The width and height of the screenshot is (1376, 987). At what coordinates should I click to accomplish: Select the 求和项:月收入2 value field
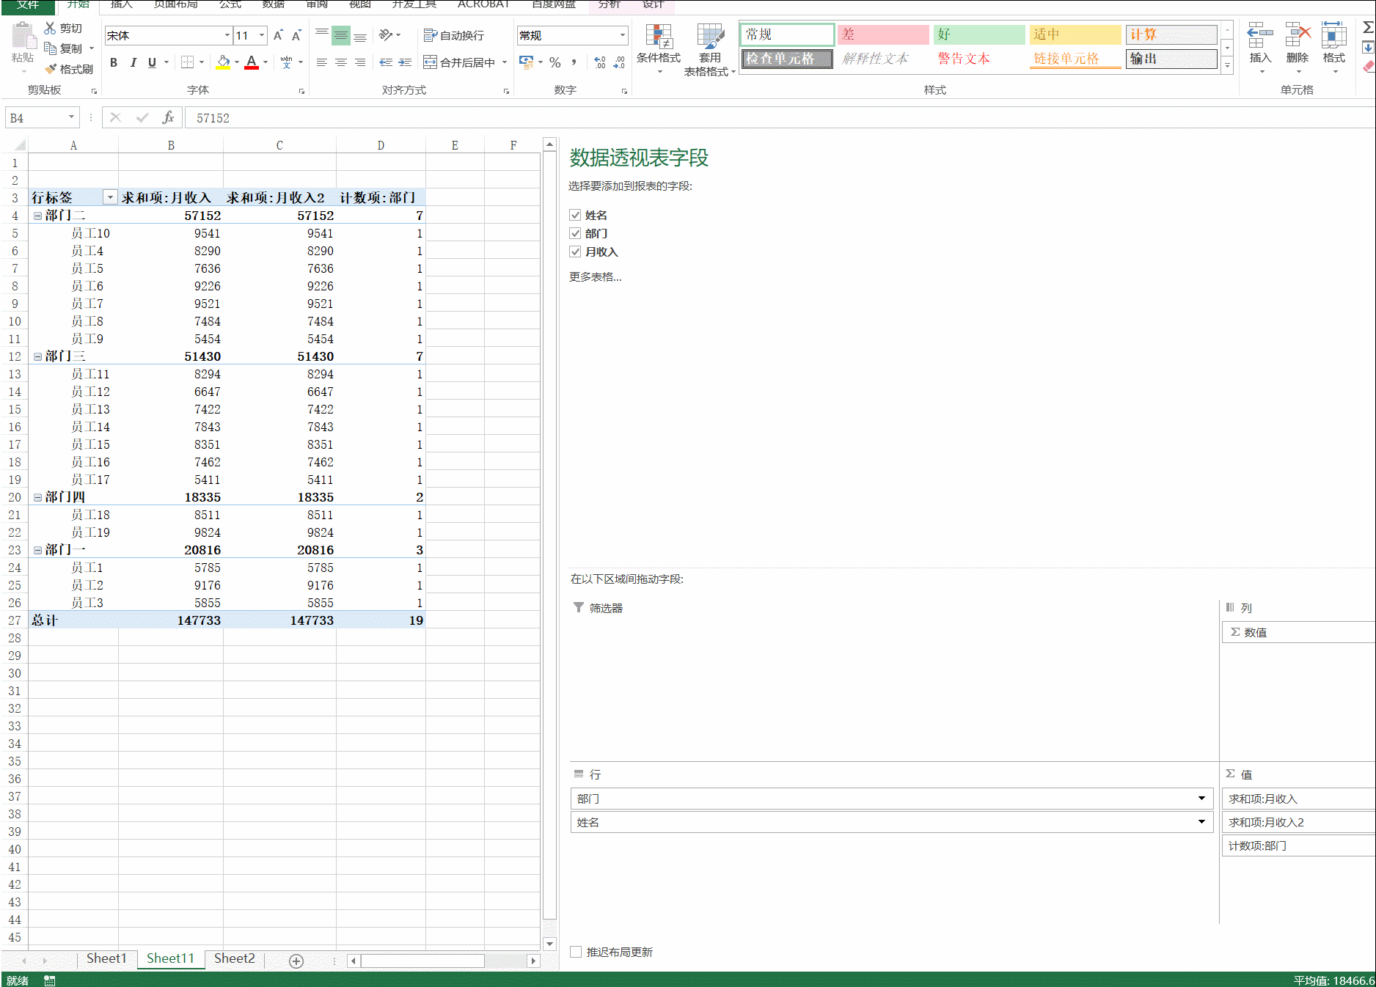(1298, 822)
